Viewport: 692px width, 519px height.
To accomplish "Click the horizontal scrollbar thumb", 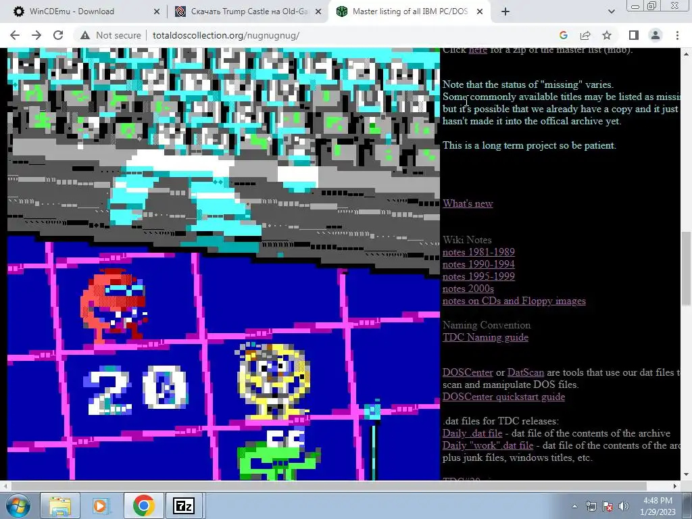I will tap(329, 486).
